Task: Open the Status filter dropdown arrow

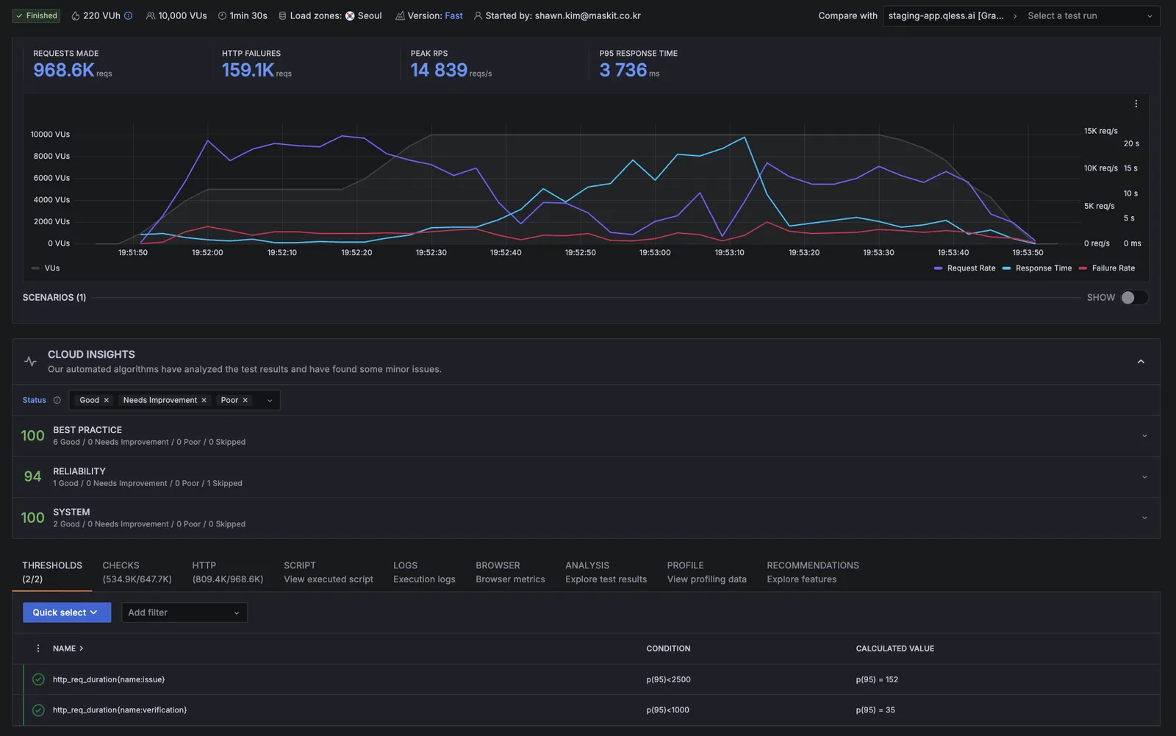Action: 270,401
